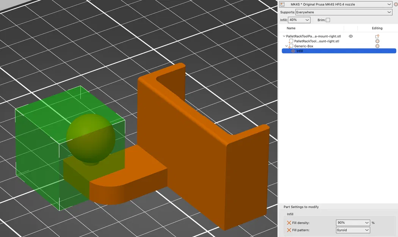Remove the Fill density override via its X icon
This screenshot has width=398, height=237.
click(290, 223)
